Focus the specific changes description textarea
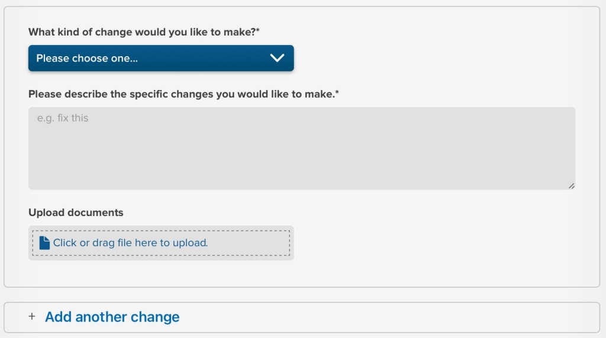The image size is (606, 338). point(301,148)
